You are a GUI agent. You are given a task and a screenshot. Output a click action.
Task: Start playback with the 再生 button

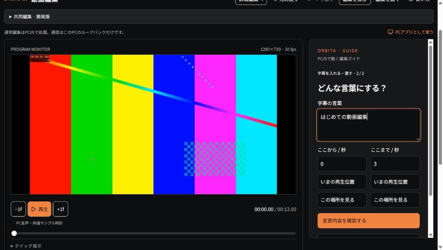point(40,209)
